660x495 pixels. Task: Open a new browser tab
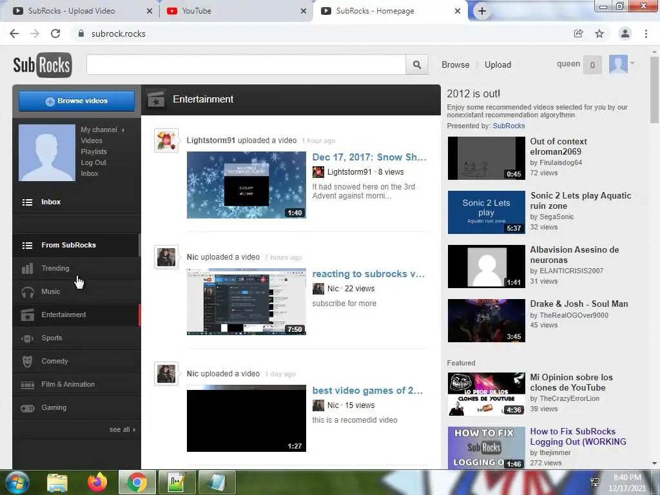pyautogui.click(x=482, y=11)
